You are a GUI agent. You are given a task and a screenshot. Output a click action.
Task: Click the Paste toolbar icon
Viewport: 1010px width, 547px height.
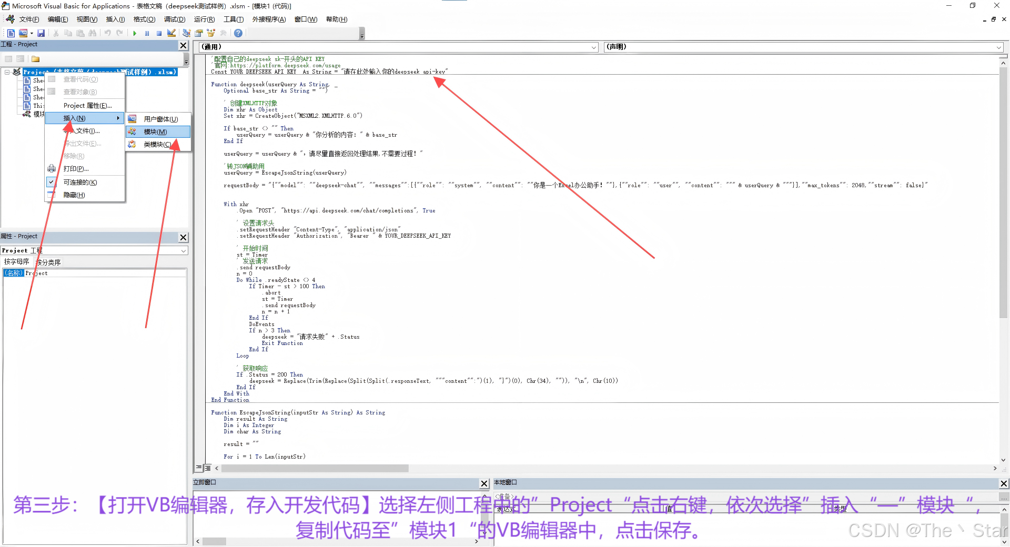[80, 33]
